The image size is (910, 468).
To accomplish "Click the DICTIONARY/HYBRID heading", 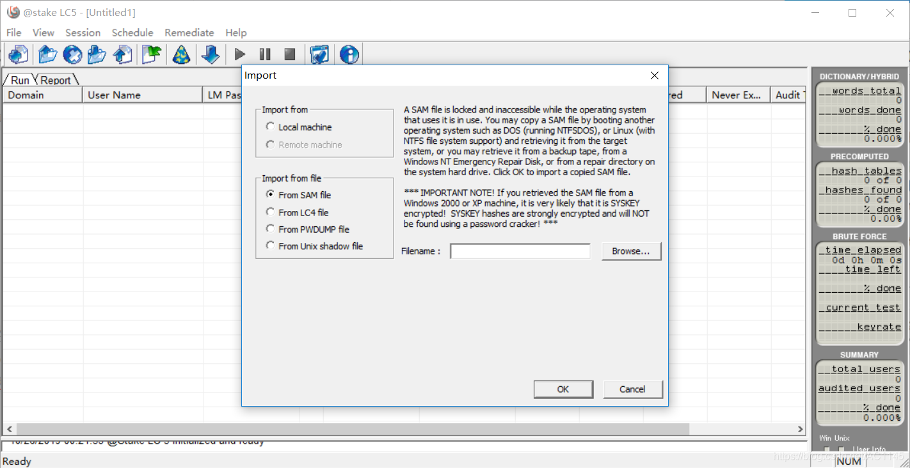I will tap(859, 77).
